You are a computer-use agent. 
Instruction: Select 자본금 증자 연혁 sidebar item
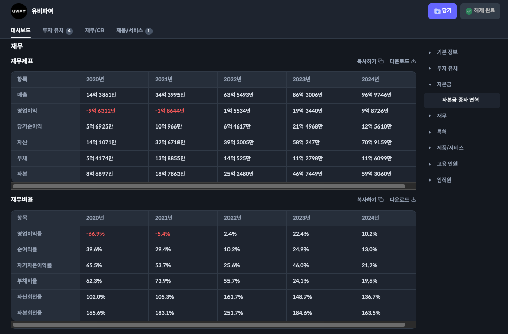(x=460, y=100)
